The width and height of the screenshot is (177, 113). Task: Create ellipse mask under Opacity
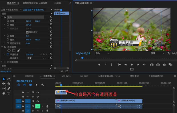[x=9, y=51]
